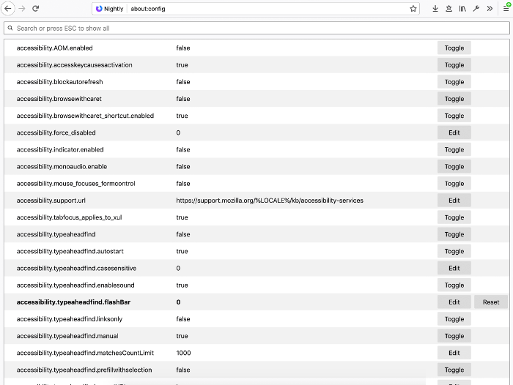The height and width of the screenshot is (385, 513).
Task: Click the forward navigation arrow
Action: [x=22, y=8]
